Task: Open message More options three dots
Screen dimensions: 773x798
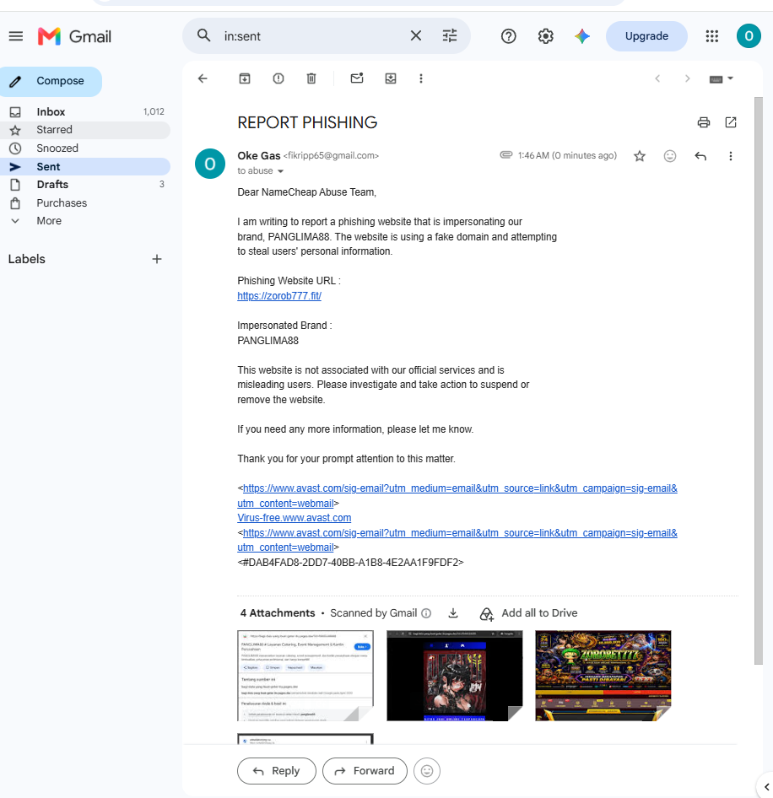Action: (730, 156)
